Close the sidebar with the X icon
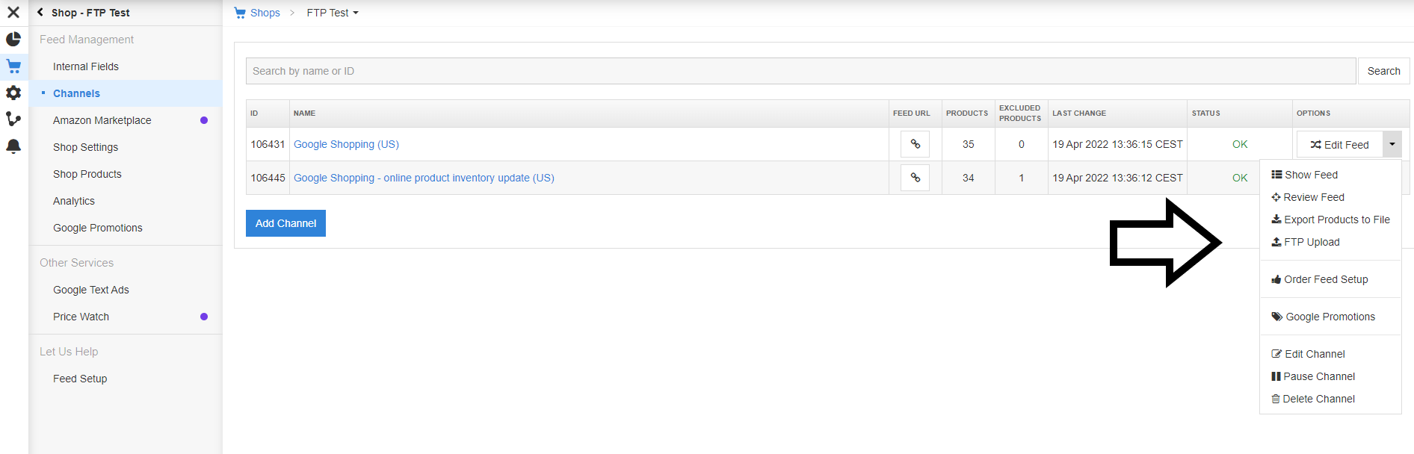This screenshot has width=1414, height=454. (x=13, y=13)
